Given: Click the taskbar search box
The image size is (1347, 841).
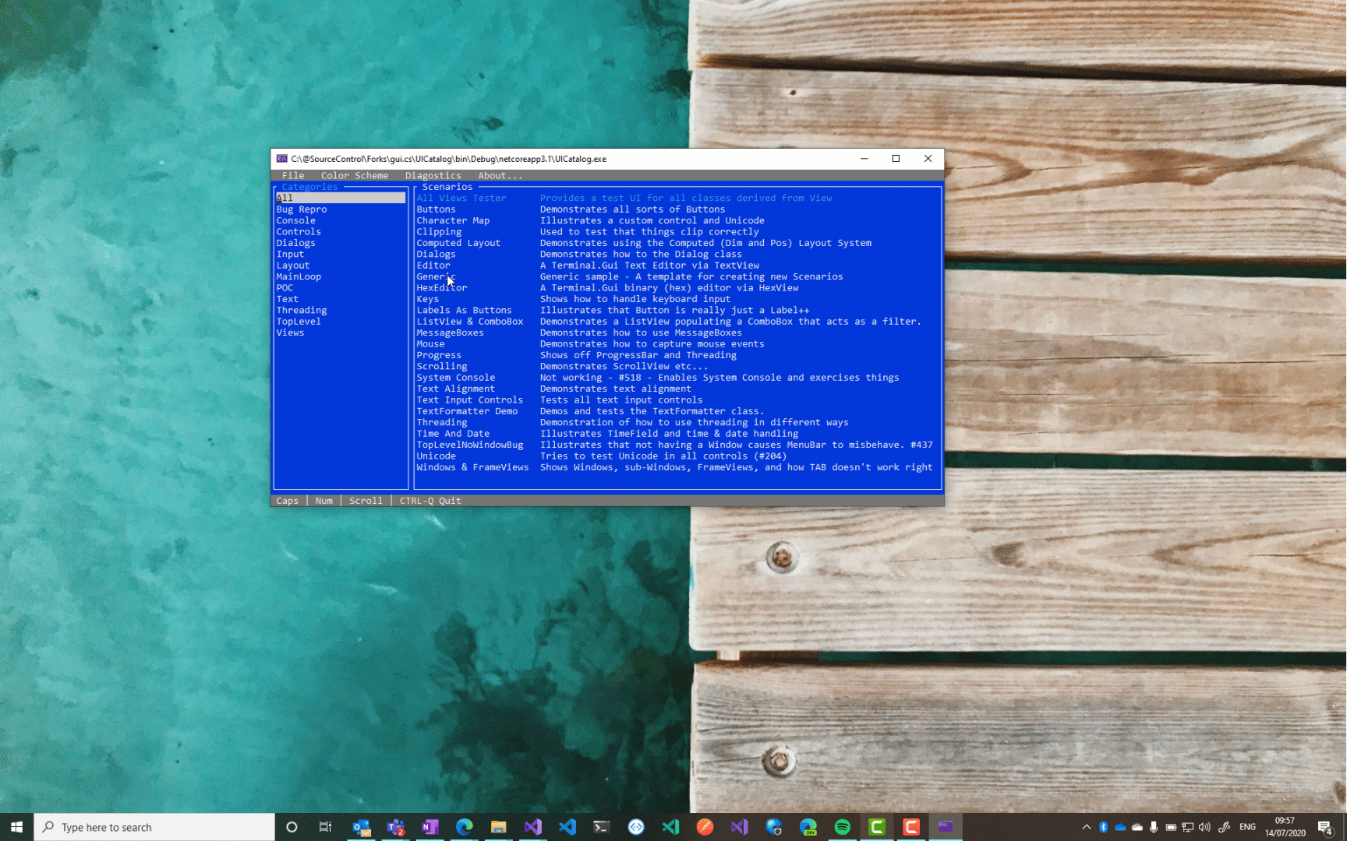Looking at the screenshot, I should tap(154, 827).
